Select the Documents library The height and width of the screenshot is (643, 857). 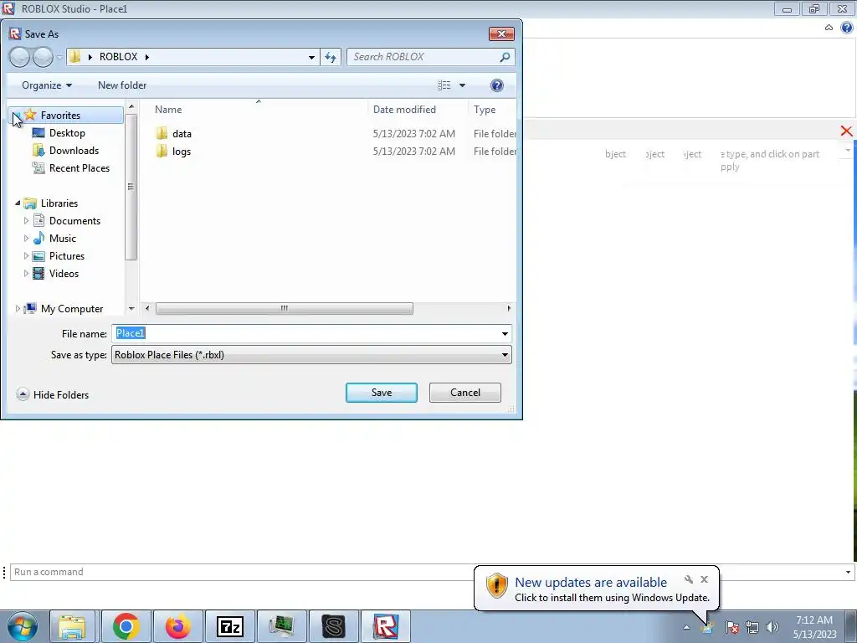coord(67,221)
